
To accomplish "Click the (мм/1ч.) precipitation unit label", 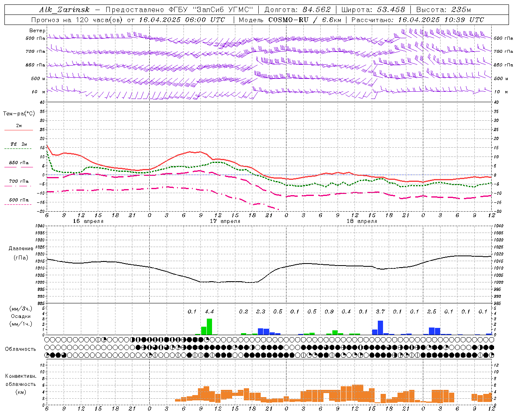I will coord(21,324).
